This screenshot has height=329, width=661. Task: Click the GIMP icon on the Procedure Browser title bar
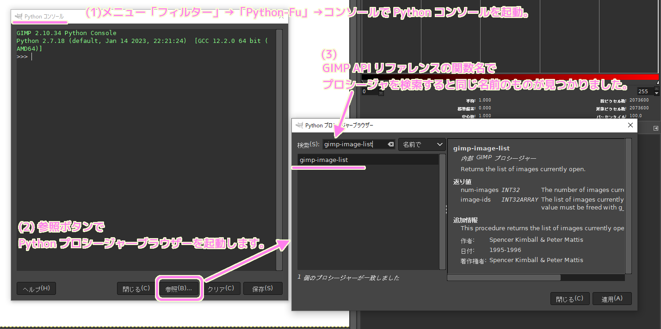(299, 125)
